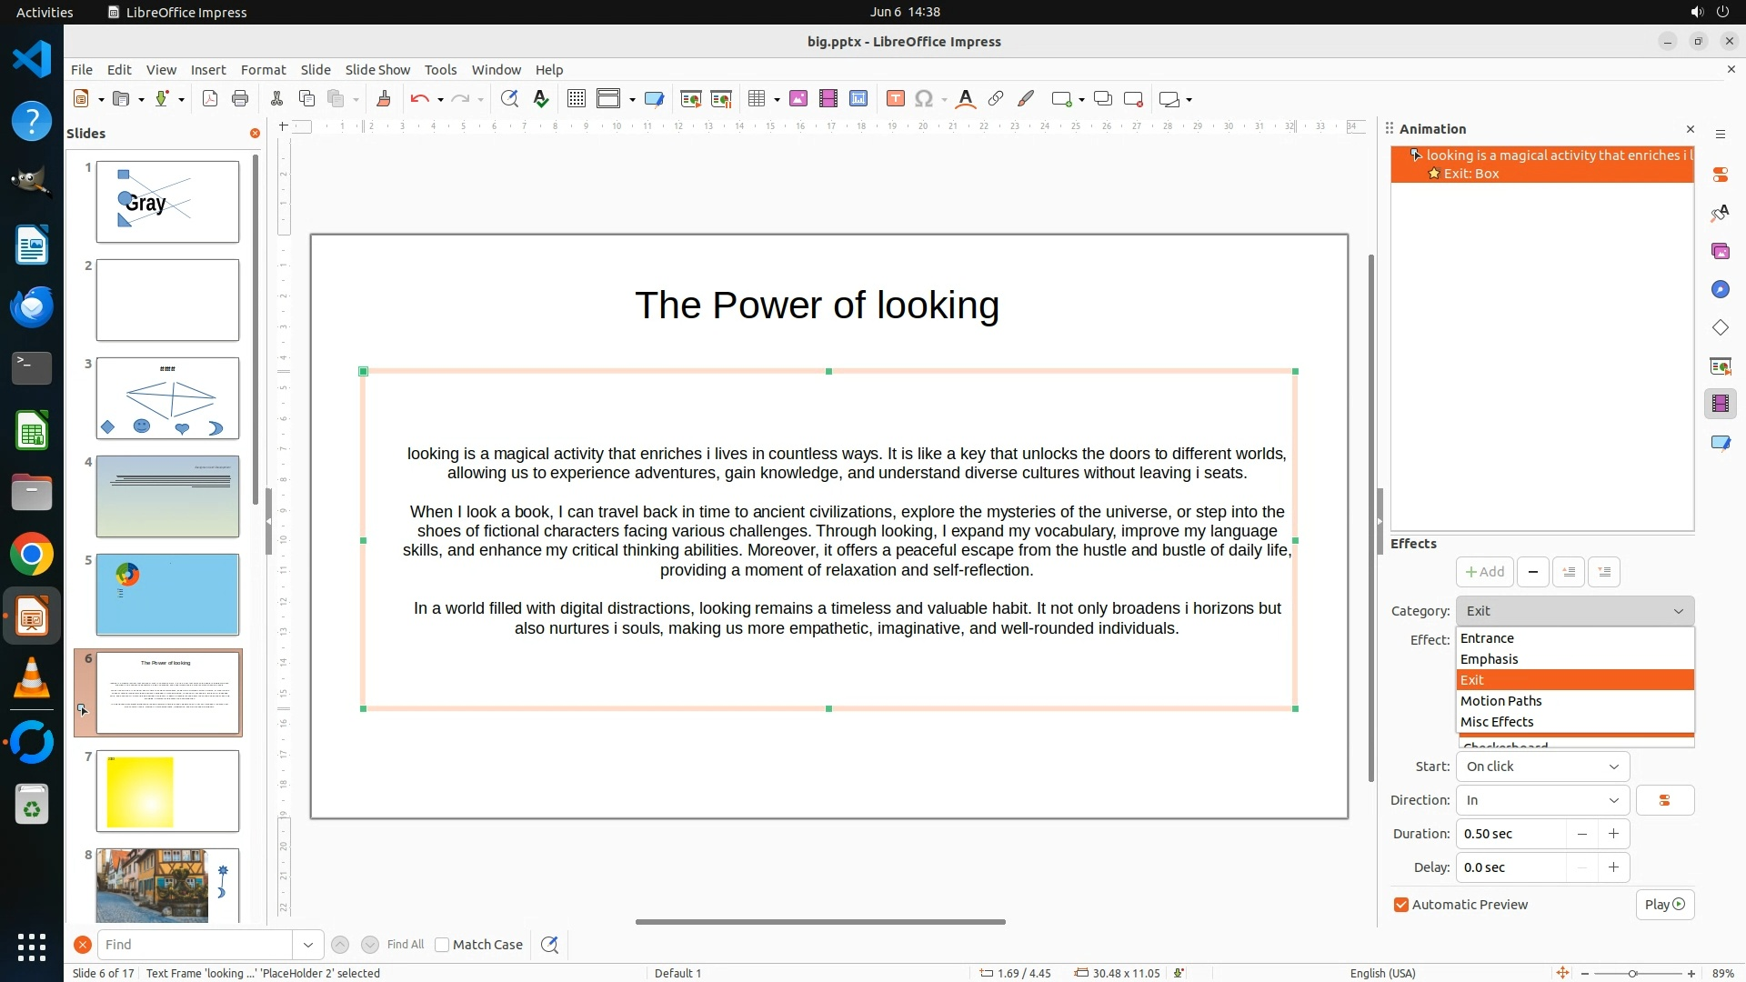Click Insert Chart toolbar icon
Image resolution: width=1746 pixels, height=982 pixels.
(858, 99)
